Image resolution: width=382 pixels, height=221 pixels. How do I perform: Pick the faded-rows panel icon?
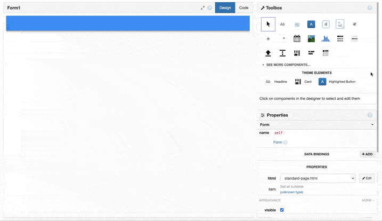[354, 38]
